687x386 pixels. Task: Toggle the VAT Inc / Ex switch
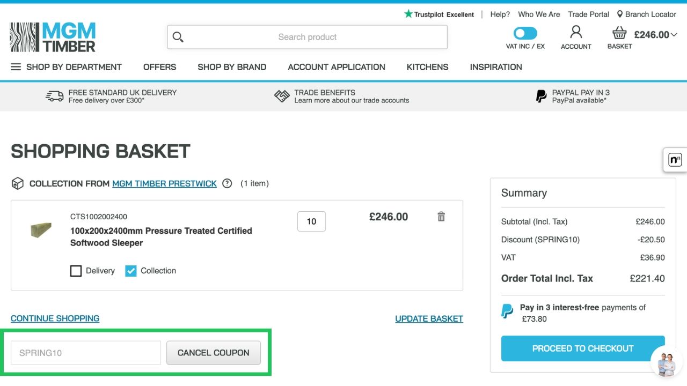525,33
